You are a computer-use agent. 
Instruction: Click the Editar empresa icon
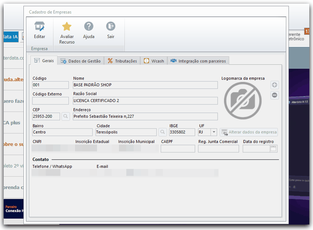pyautogui.click(x=40, y=26)
